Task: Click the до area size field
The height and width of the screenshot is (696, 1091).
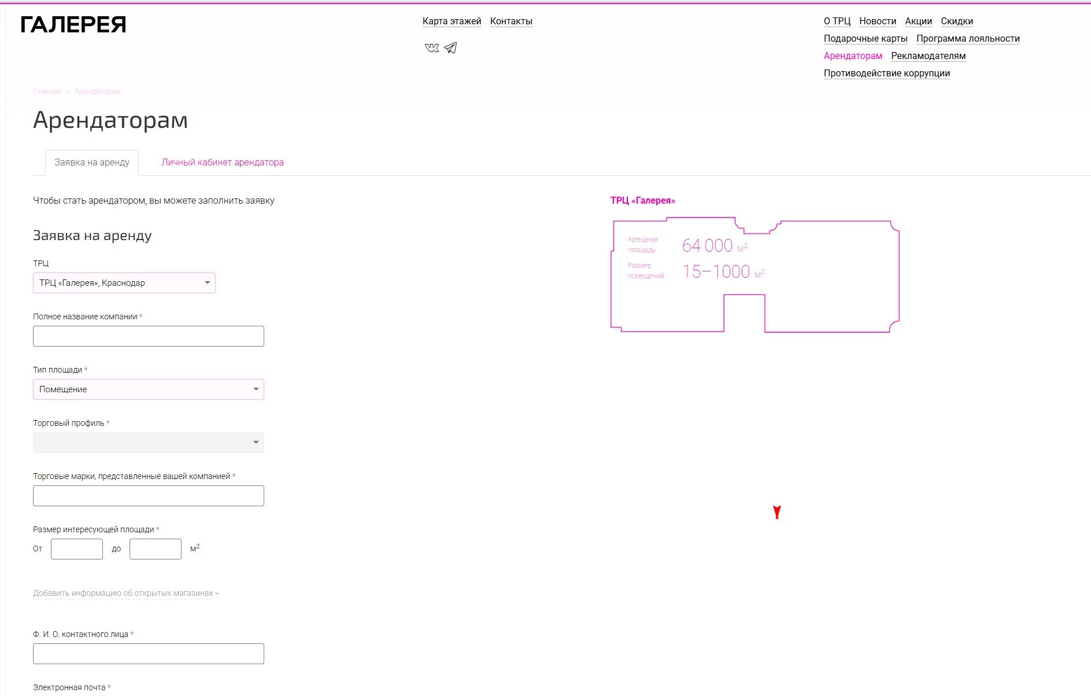Action: (x=156, y=549)
